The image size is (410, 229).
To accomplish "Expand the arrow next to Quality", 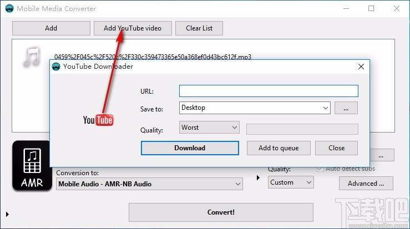I will pos(258,178).
